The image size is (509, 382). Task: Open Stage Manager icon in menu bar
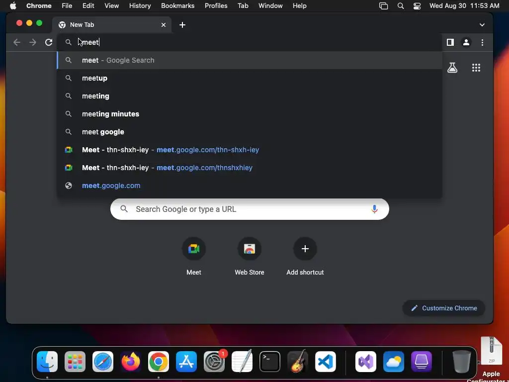[x=383, y=6]
